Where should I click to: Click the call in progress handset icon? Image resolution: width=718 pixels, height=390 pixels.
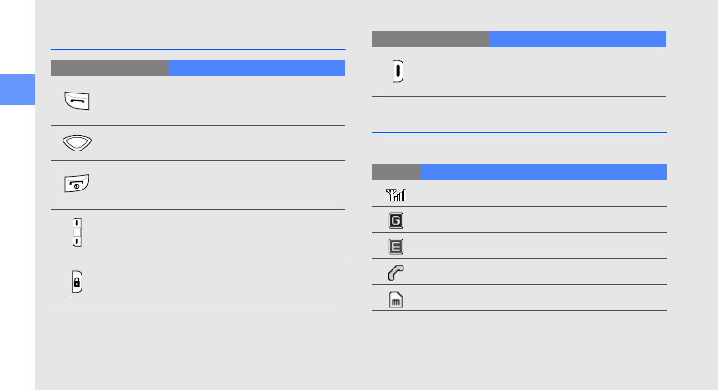(x=396, y=272)
